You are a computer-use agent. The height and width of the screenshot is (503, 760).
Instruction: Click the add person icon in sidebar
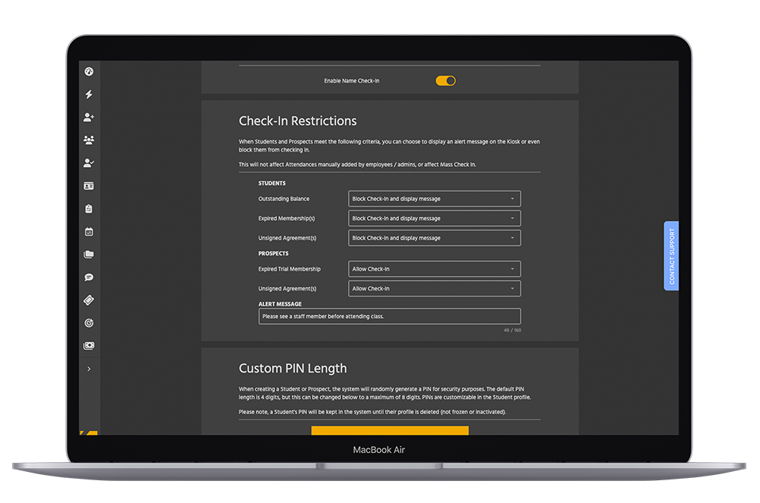tap(89, 117)
